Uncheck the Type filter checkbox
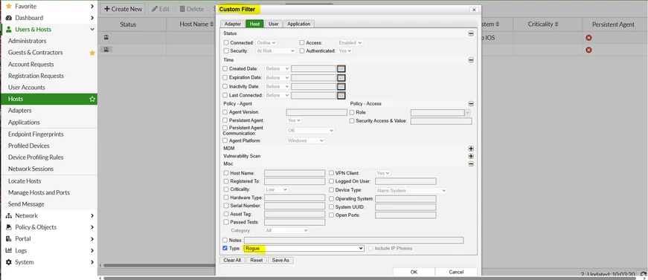 pyautogui.click(x=225, y=248)
